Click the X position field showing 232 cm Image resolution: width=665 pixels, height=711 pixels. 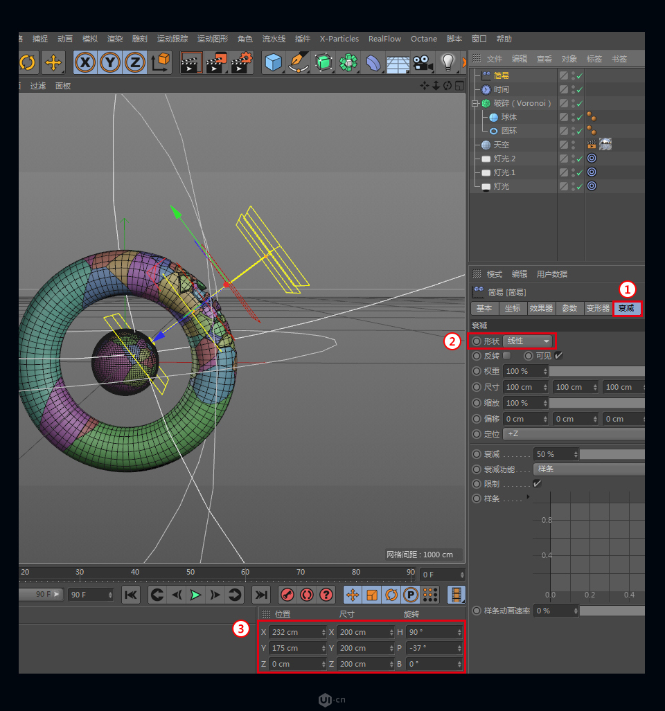point(294,632)
